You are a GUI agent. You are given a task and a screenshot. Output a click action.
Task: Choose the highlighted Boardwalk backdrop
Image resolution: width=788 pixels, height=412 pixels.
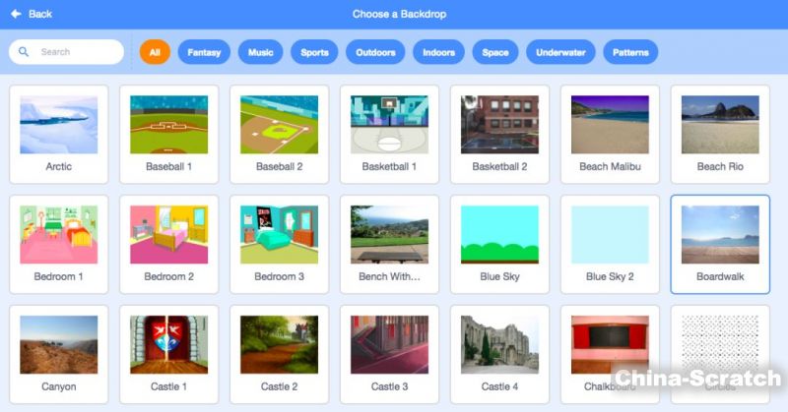click(x=720, y=244)
